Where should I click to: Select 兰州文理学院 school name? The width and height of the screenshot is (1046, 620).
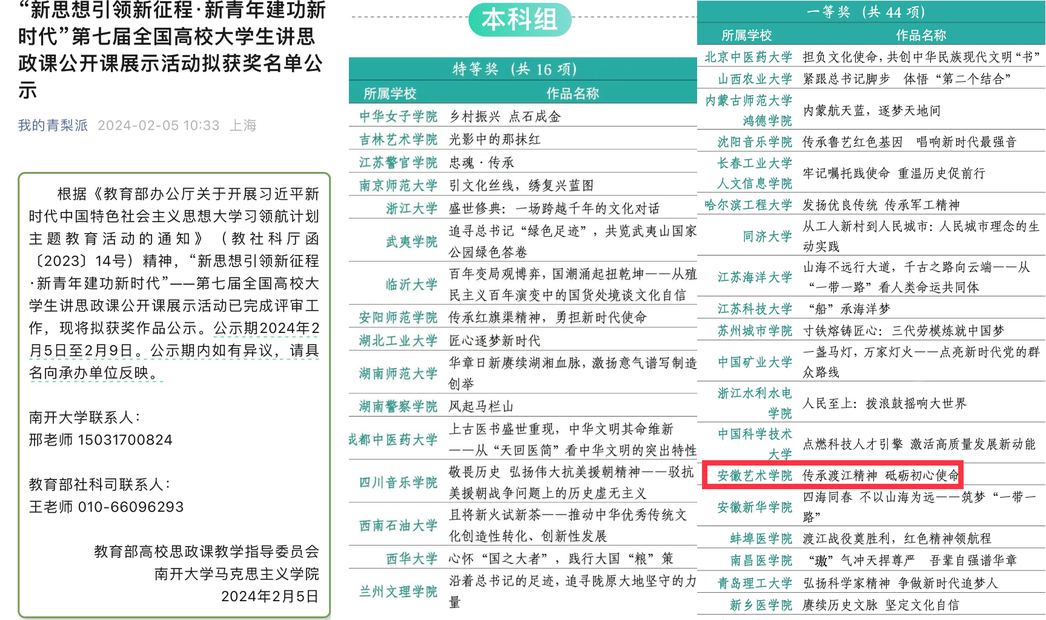coord(398,592)
